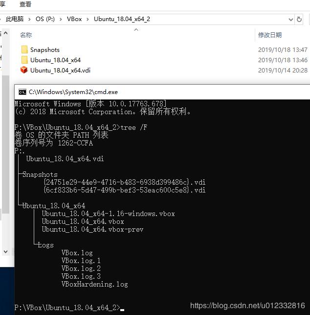Sort by 修改日期 column header
Screen dimensions: 310x315
tap(270, 35)
